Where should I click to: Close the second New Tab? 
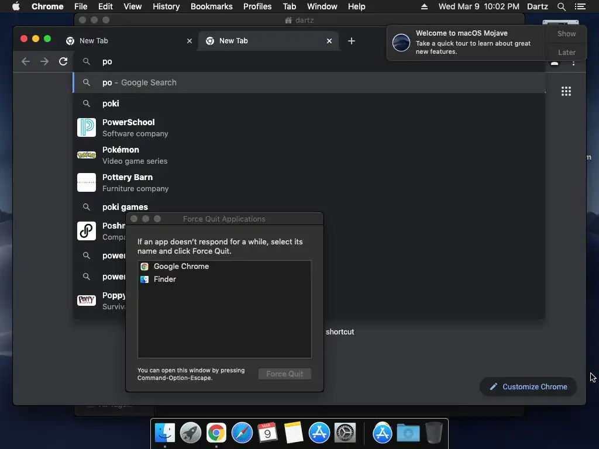point(329,41)
